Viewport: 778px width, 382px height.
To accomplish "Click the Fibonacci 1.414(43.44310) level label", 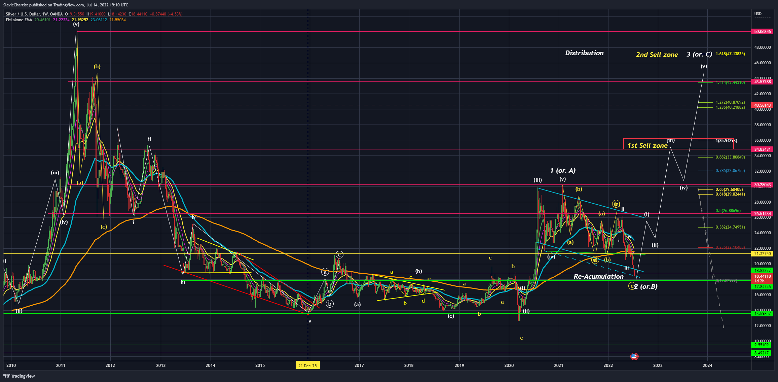I will (730, 82).
